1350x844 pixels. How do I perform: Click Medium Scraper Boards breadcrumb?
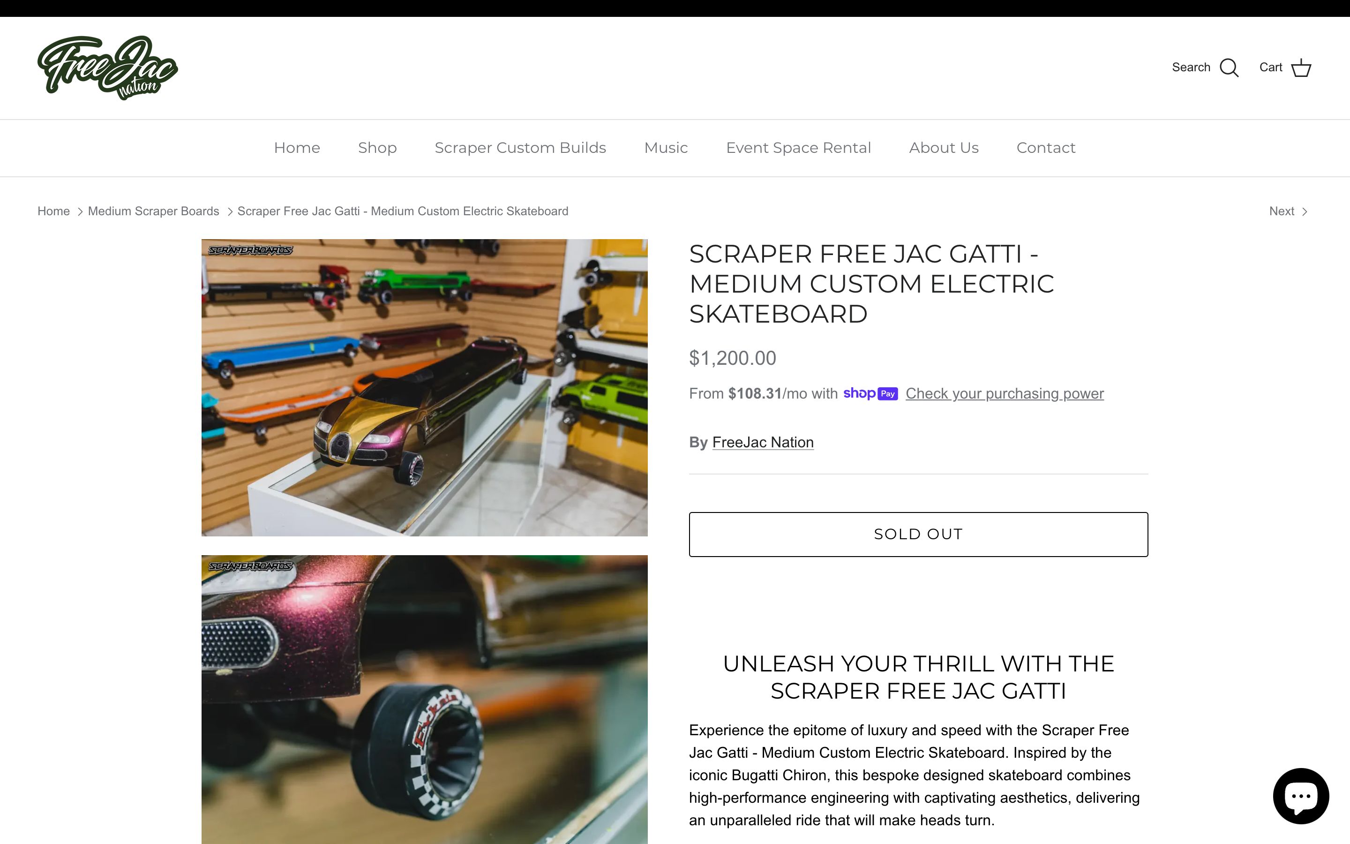point(153,211)
